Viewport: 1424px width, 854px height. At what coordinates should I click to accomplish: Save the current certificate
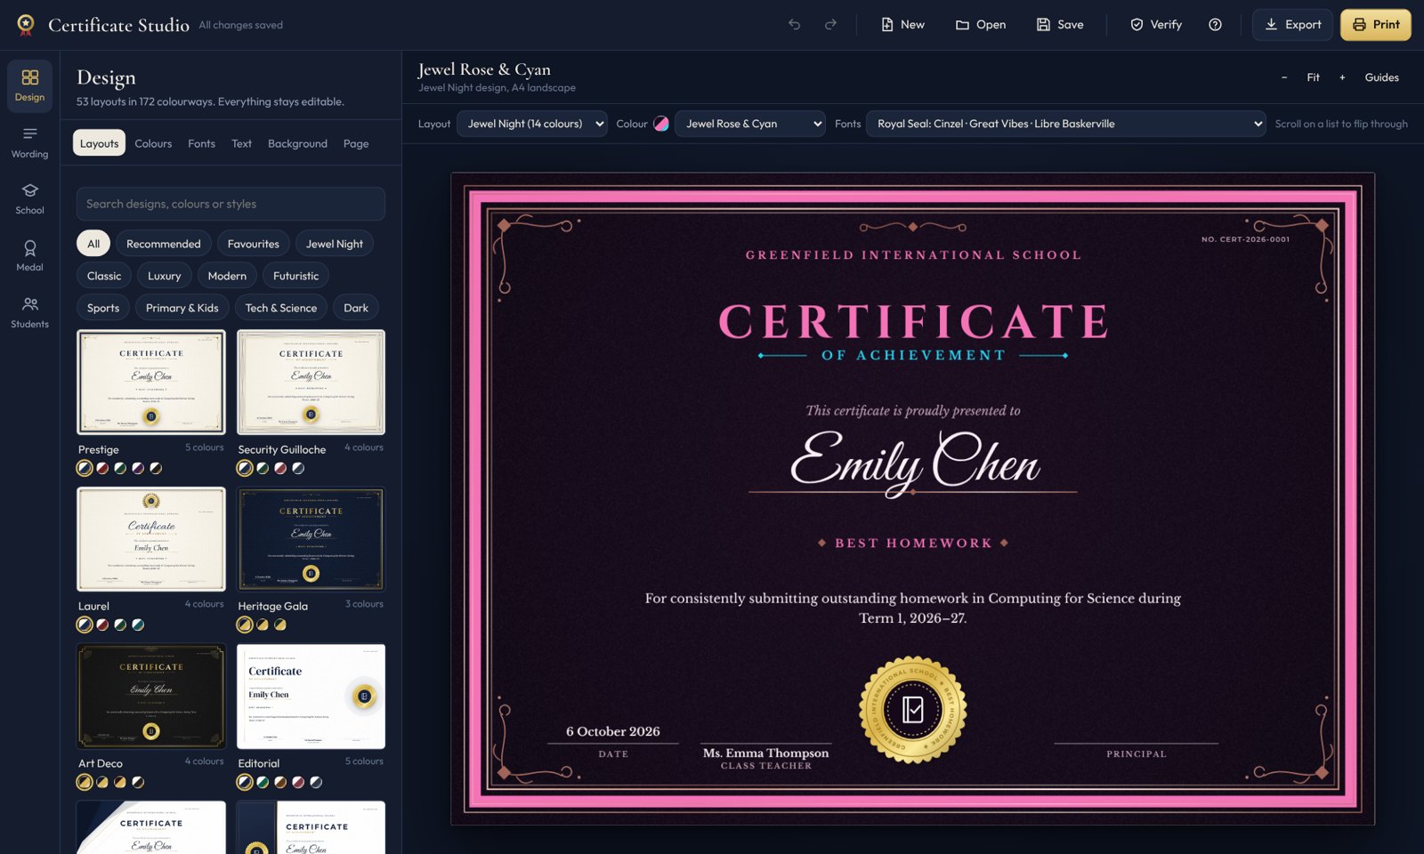[x=1060, y=25]
